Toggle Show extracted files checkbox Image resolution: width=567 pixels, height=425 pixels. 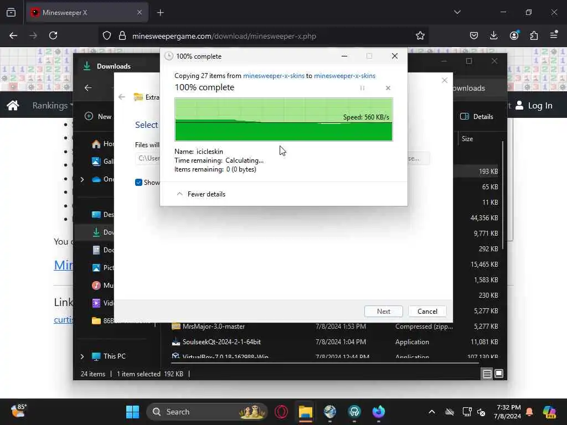[138, 183]
